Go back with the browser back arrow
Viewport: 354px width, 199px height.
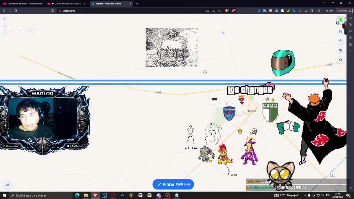(x=4, y=11)
